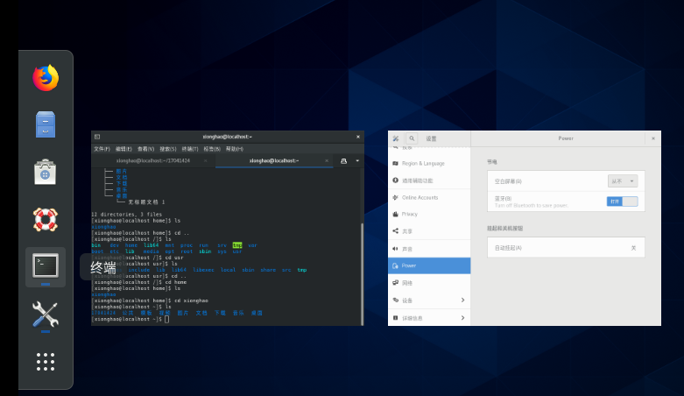Click the hand icon next to Privacy
This screenshot has width=684, height=396.
click(x=395, y=214)
